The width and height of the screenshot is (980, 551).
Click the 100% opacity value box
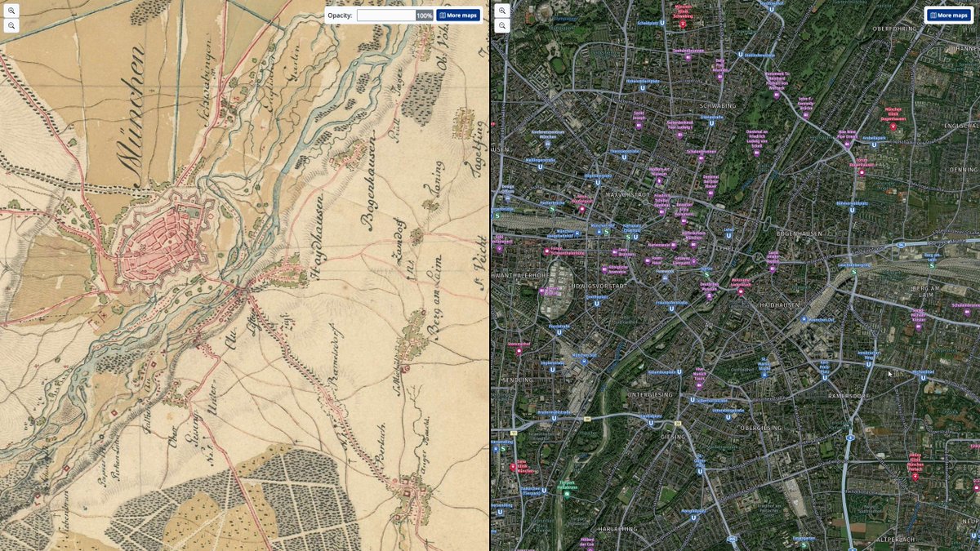[x=425, y=16]
